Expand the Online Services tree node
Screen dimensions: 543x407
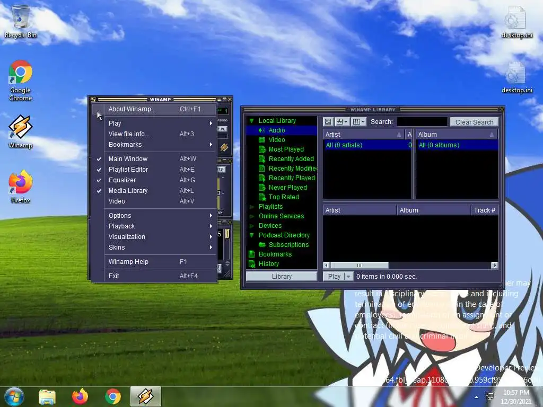click(252, 216)
